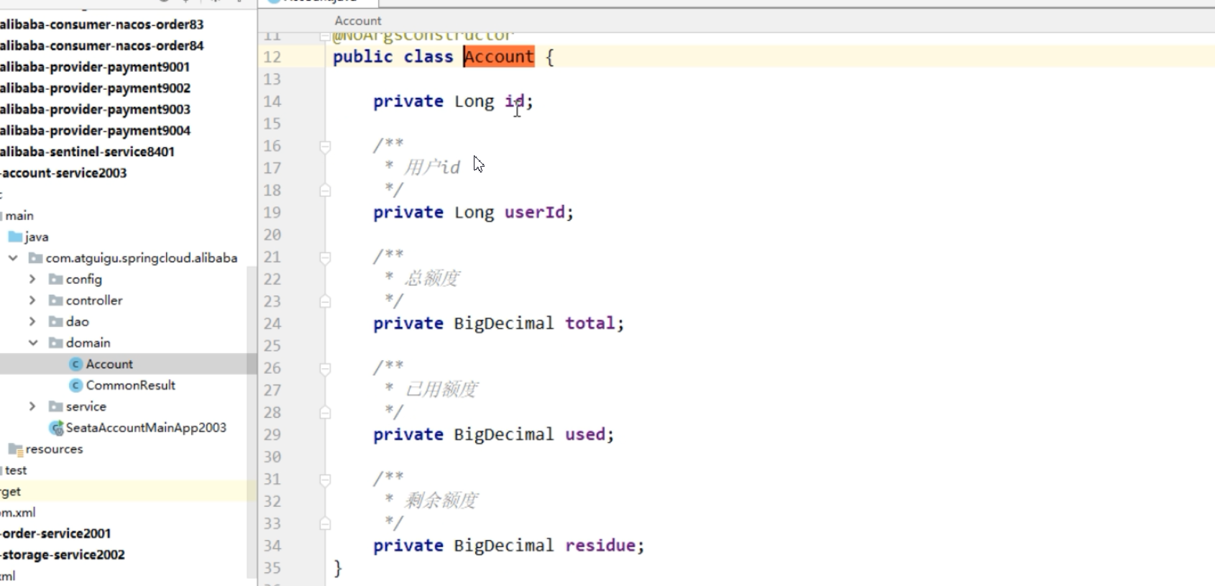Screen dimensions: 1215x586
Task: Select CommonResult in the project tree
Action: (131, 385)
